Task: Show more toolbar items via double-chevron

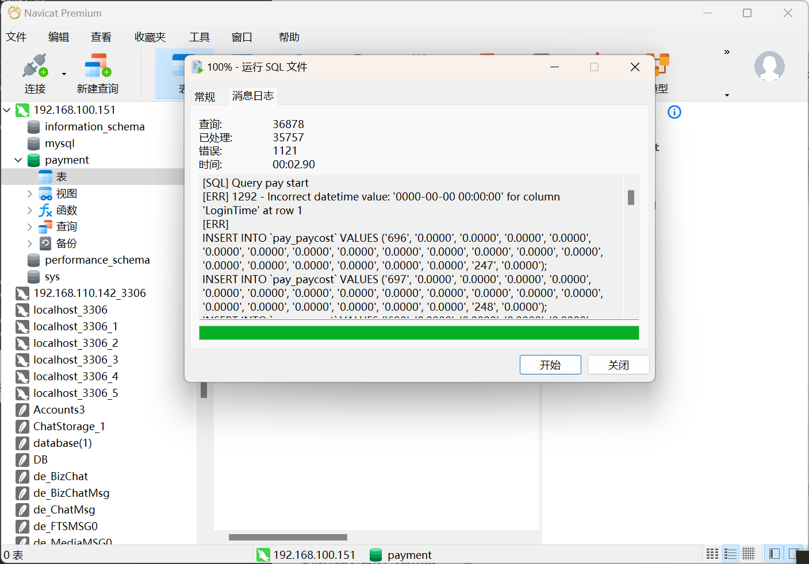Action: point(727,52)
